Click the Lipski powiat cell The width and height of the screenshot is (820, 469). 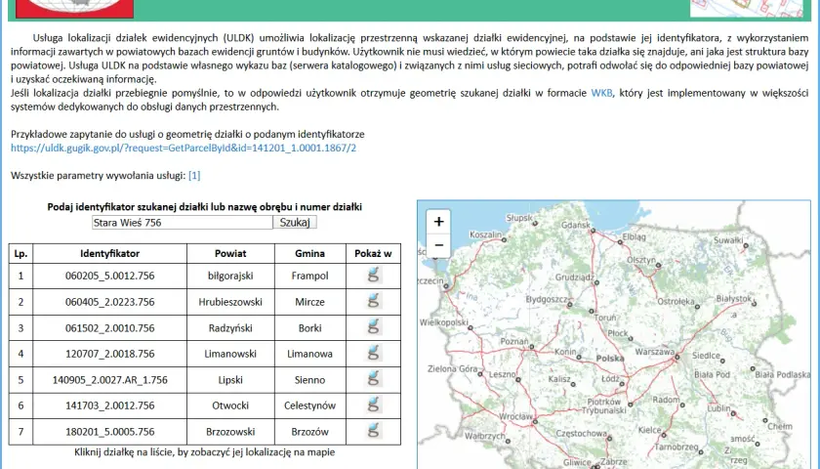pyautogui.click(x=230, y=379)
